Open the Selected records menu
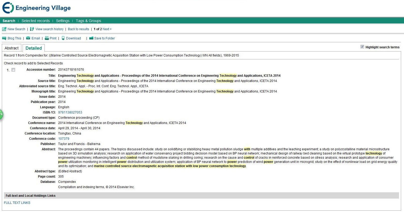Screen dimensions: 404x212 pyautogui.click(x=36, y=21)
